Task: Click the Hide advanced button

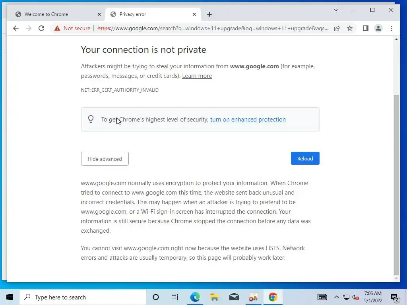Action: tap(105, 159)
